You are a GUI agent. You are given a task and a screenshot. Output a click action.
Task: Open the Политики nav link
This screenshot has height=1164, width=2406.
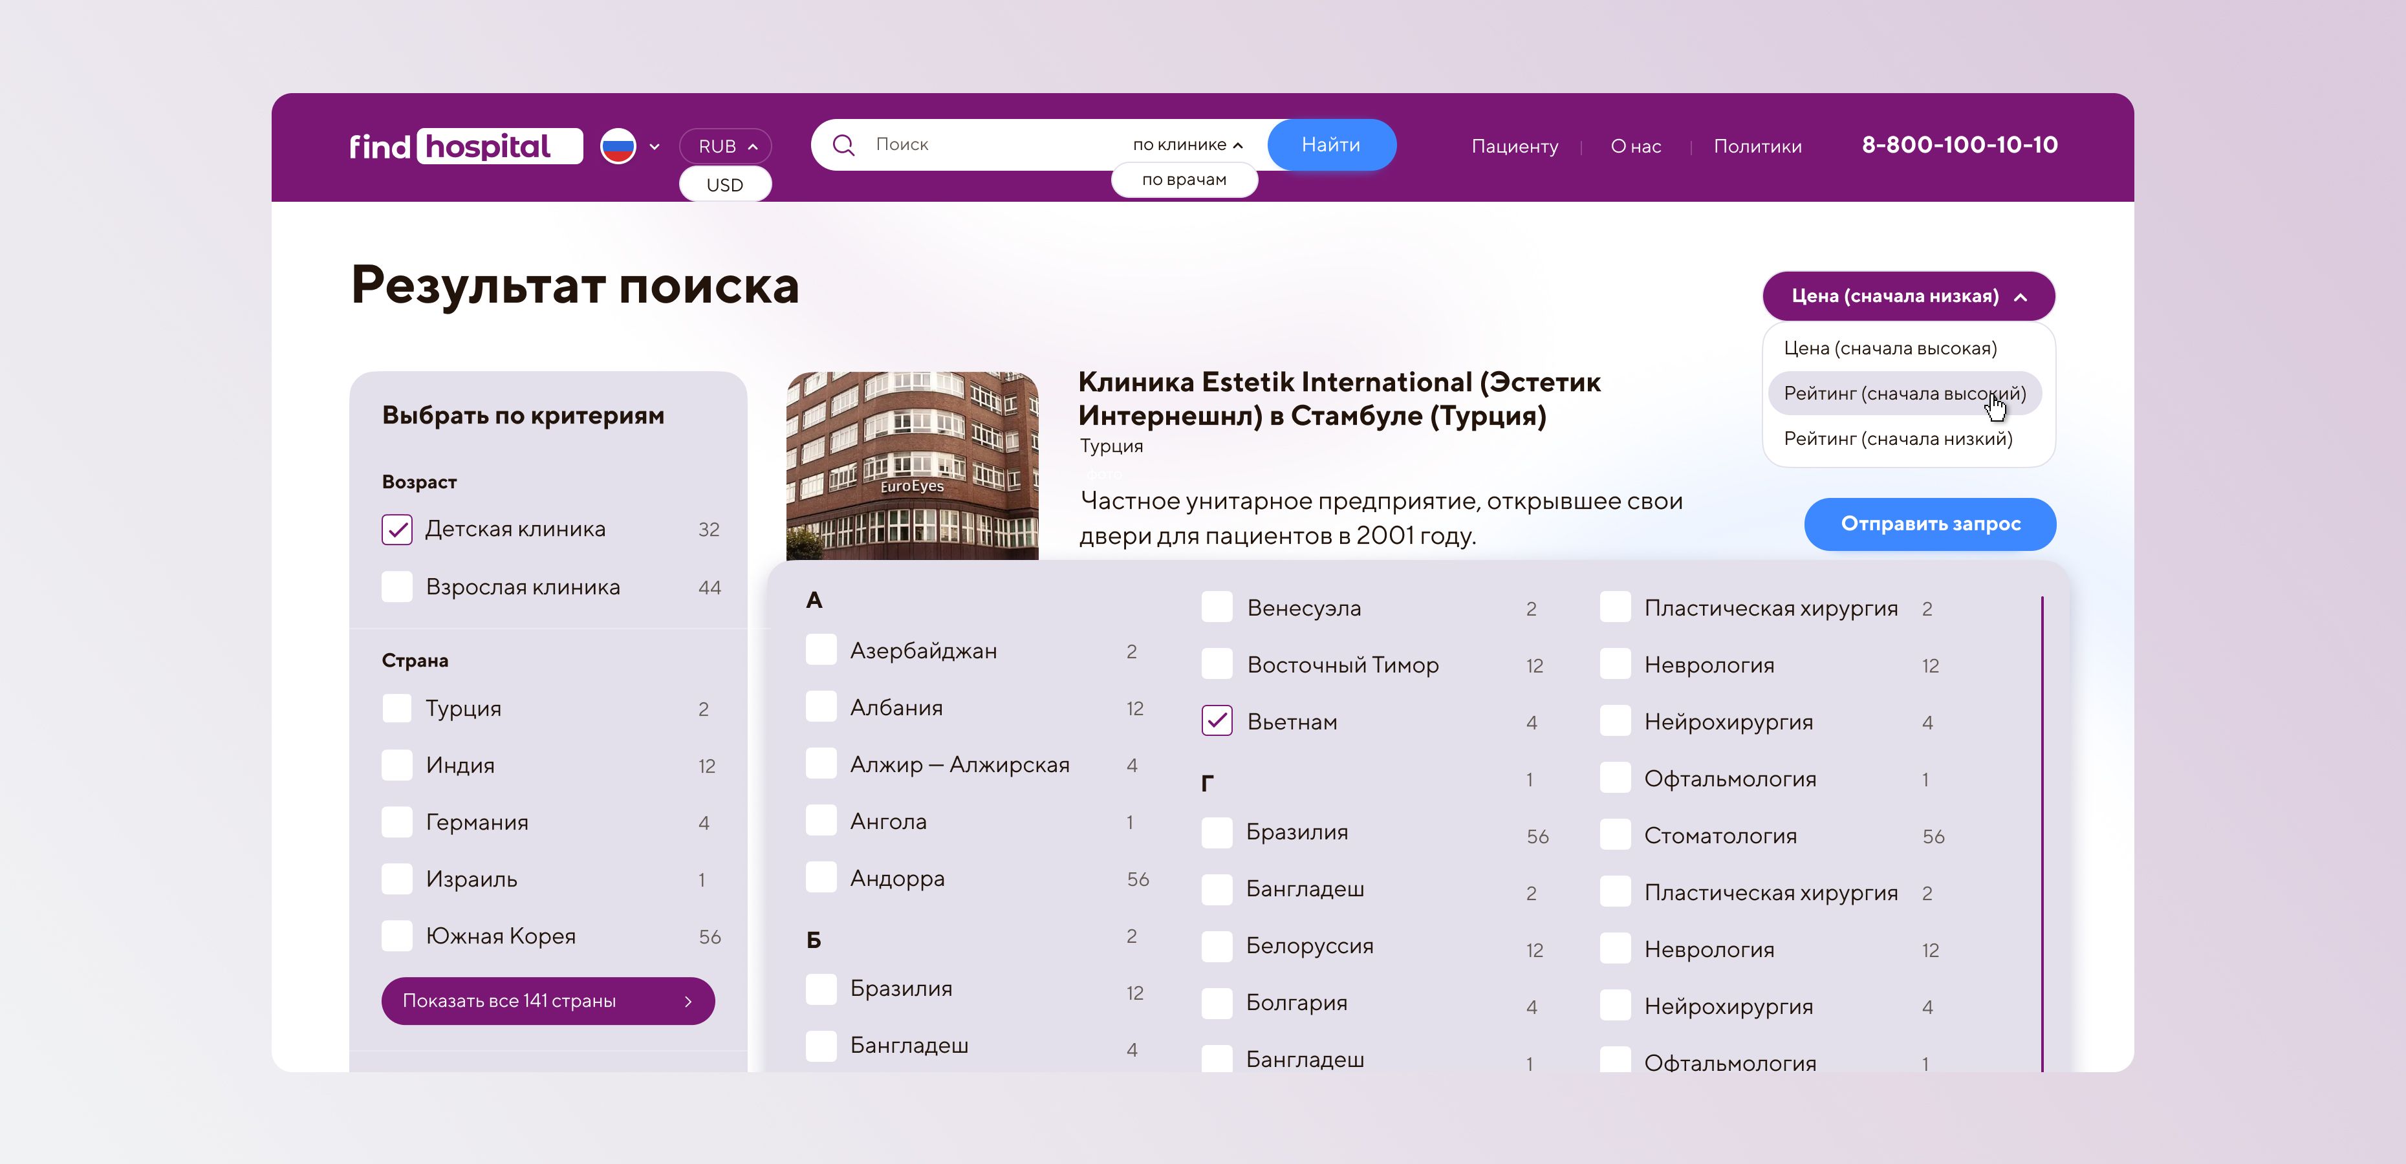1757,147
